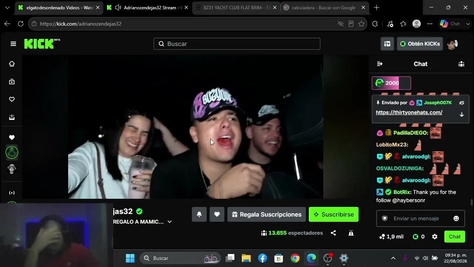Open the KICKs balance showing 0
The width and height of the screenshot is (474, 267).
coord(418,237)
